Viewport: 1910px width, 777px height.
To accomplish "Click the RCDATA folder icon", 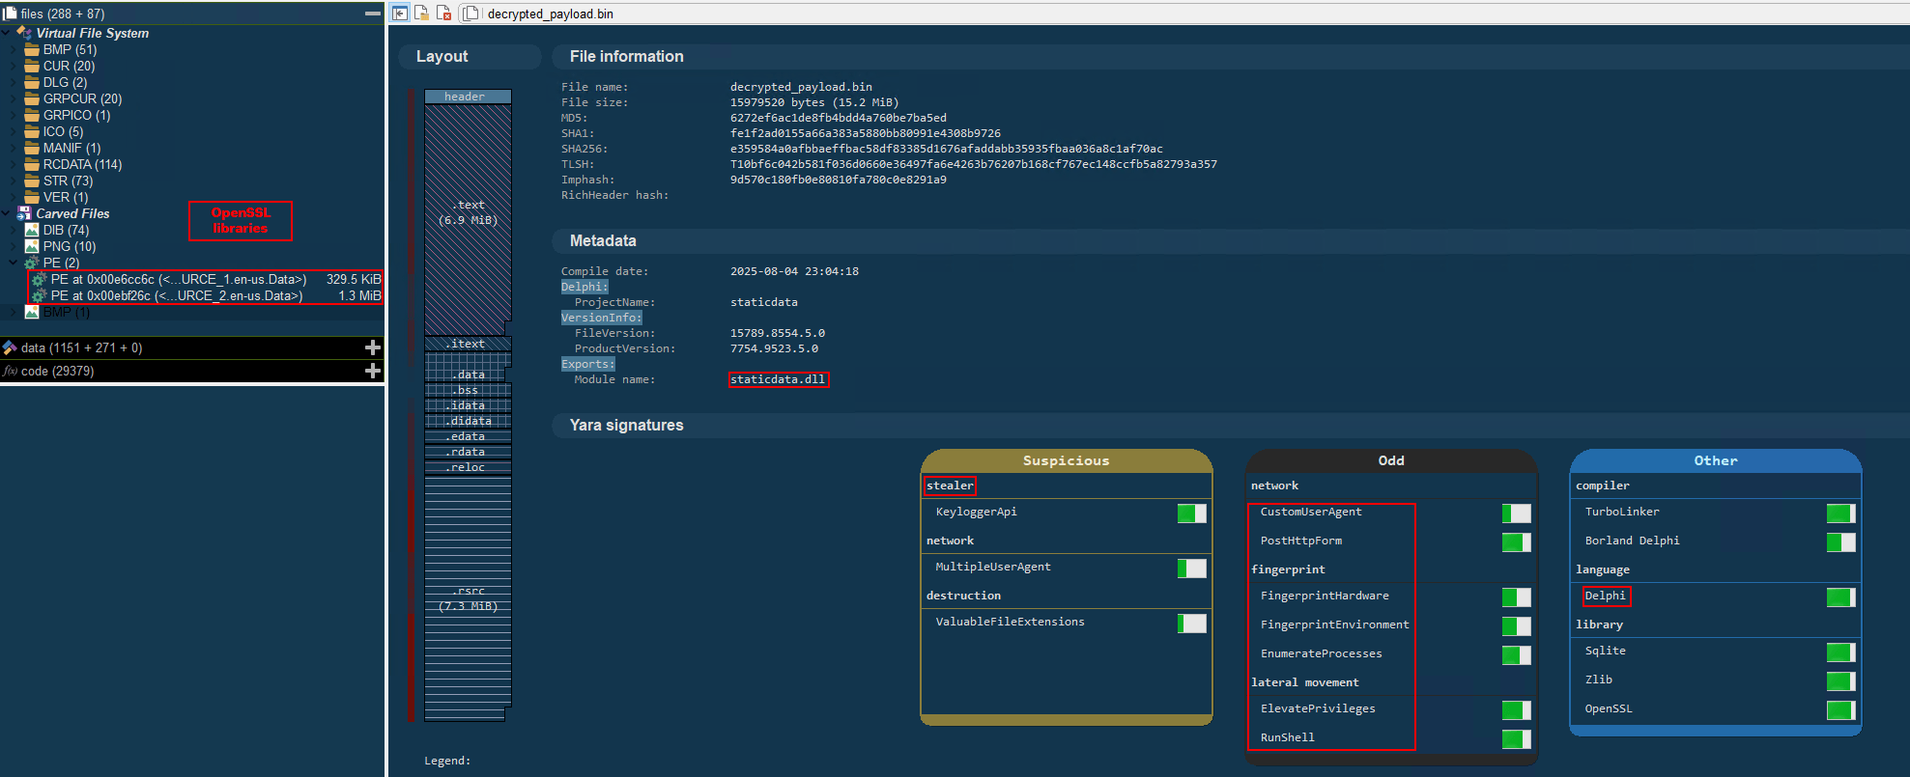I will tap(32, 164).
